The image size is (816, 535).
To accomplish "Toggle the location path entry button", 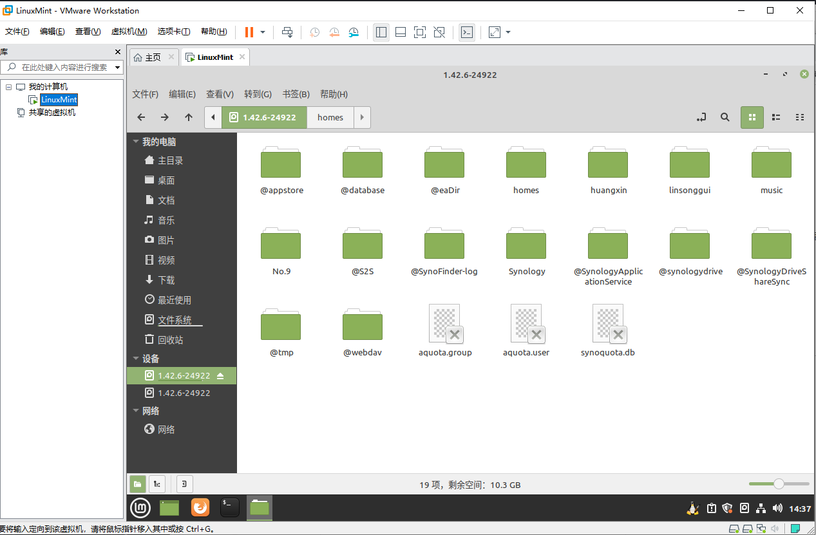I will (x=701, y=117).
